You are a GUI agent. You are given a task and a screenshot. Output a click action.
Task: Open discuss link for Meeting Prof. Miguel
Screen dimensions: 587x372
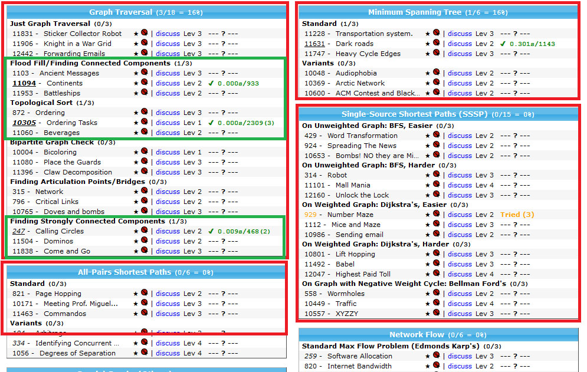point(168,304)
